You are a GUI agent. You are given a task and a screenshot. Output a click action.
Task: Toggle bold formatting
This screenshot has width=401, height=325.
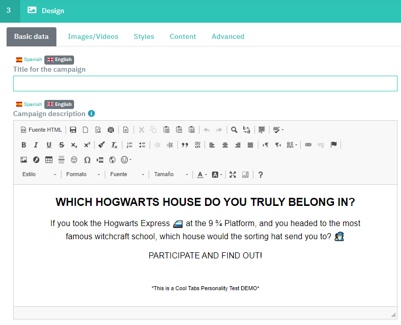24,145
